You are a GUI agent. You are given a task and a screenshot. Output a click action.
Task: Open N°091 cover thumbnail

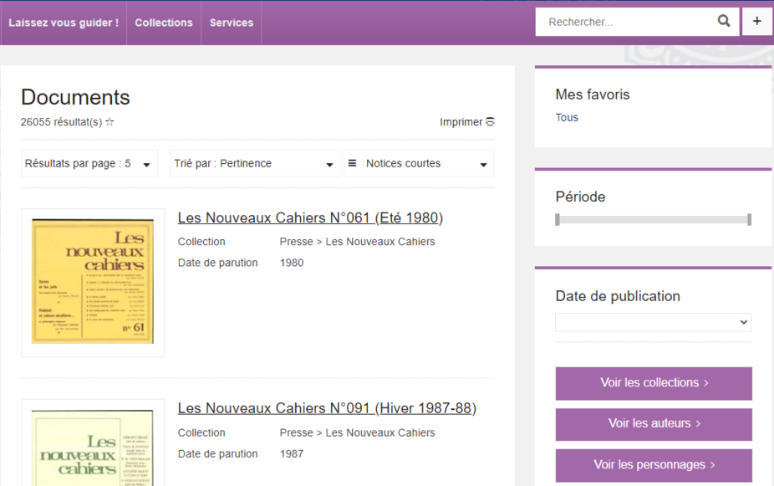pos(92,448)
